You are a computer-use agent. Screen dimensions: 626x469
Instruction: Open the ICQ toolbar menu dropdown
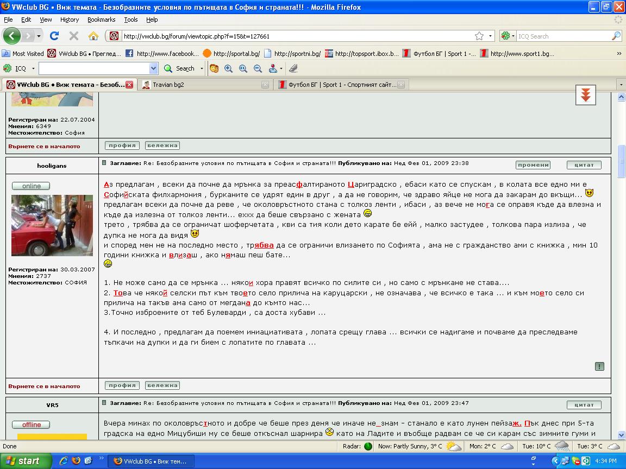pyautogui.click(x=33, y=68)
